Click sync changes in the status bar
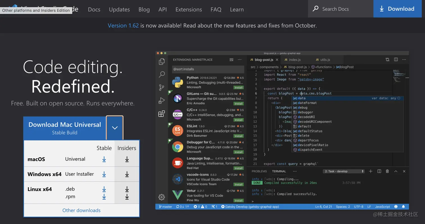This screenshot has width=425, height=224. [x=182, y=207]
